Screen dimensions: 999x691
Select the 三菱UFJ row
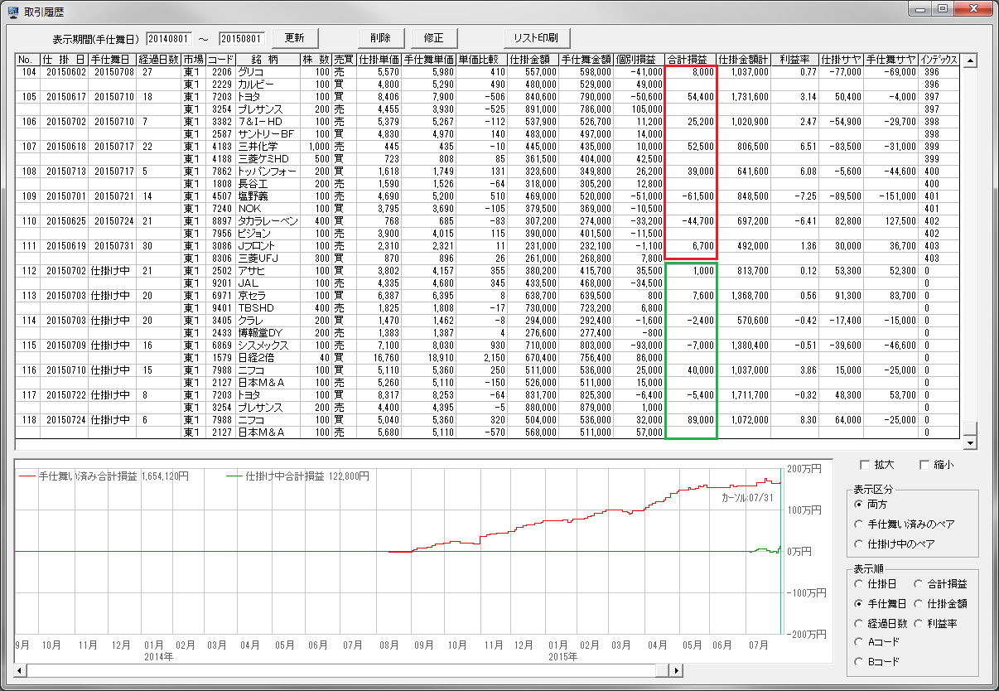coord(489,259)
